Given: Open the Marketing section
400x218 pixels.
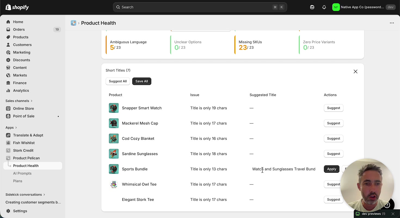Looking at the screenshot, I should coord(22,52).
